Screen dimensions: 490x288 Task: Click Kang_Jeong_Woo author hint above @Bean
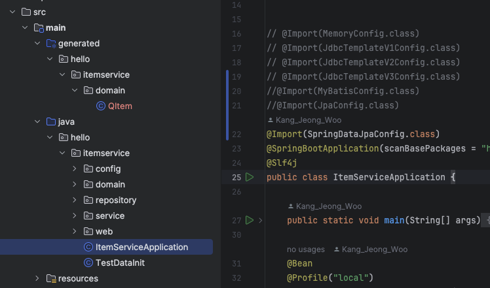(x=371, y=249)
